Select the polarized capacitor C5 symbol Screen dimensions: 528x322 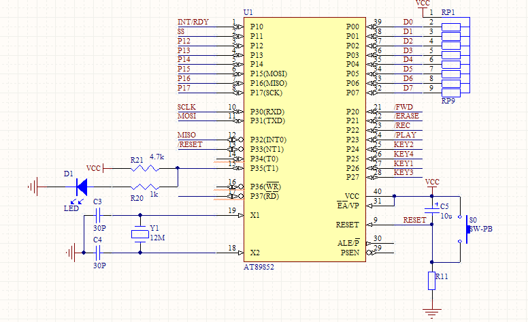pos(432,210)
